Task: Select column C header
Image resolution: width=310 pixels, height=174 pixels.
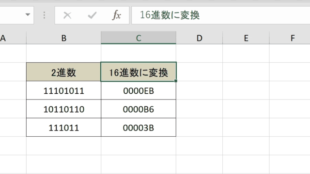Action: click(x=139, y=38)
